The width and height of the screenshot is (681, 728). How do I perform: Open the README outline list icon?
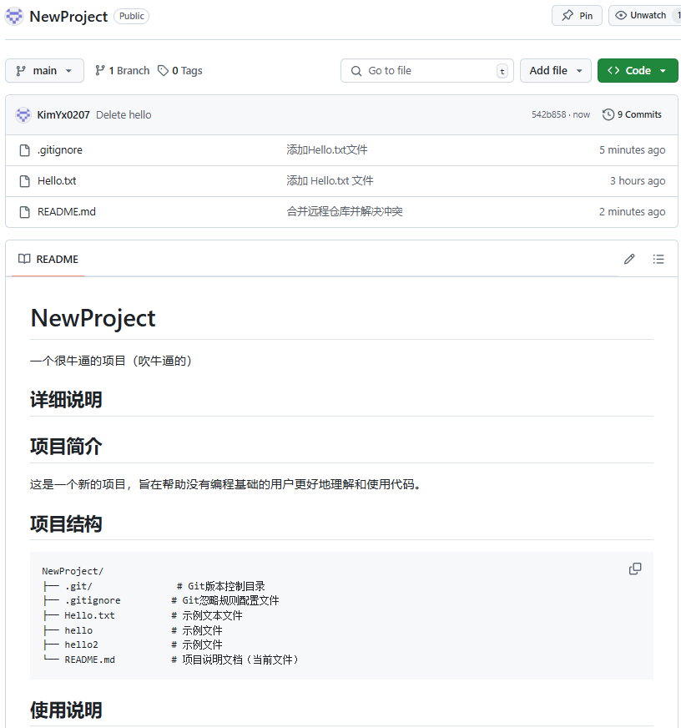point(658,259)
